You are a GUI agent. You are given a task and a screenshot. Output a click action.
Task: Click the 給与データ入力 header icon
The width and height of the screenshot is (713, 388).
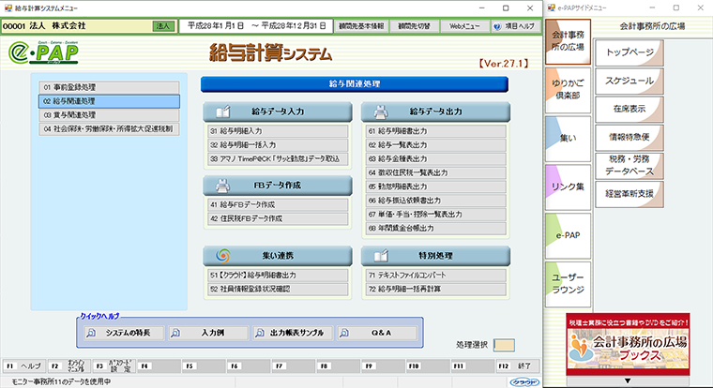pyautogui.click(x=223, y=112)
